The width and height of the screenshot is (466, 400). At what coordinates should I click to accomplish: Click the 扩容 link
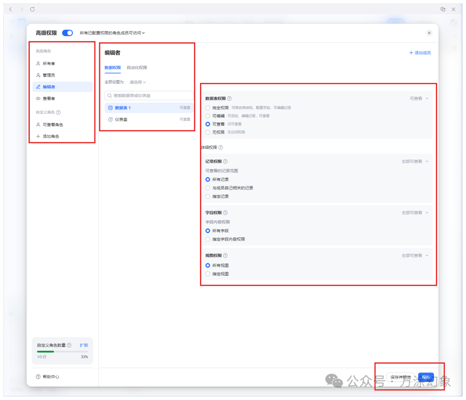(84, 345)
